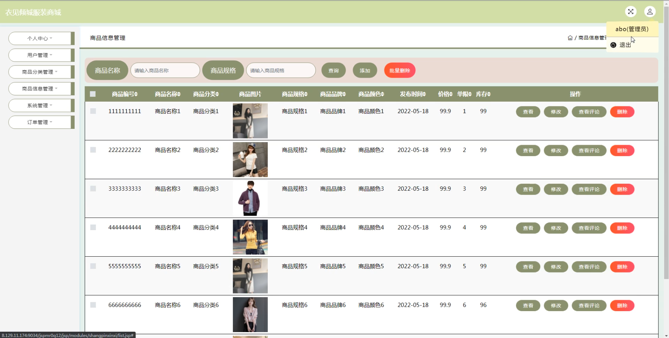Open product image thumbnail for 商品名称6

[x=250, y=314]
